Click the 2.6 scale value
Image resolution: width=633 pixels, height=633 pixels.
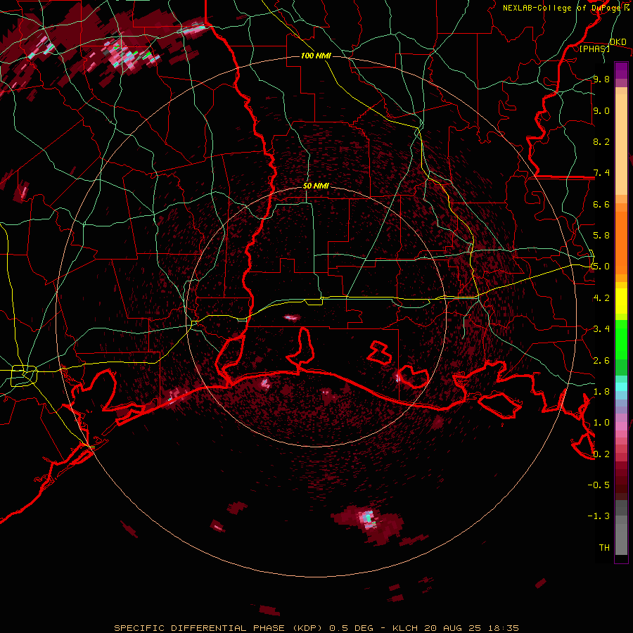pos(601,361)
